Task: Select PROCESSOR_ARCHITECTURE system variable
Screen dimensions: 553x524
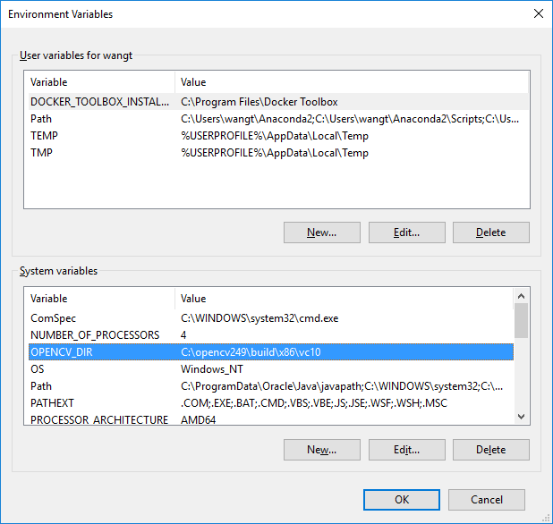Action: pyautogui.click(x=271, y=419)
